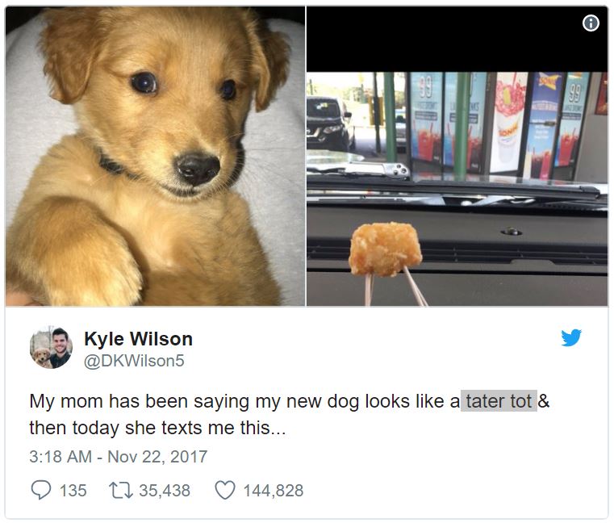The width and height of the screenshot is (614, 523).
Task: Click the 35,438 retweets count
Action: pyautogui.click(x=165, y=491)
